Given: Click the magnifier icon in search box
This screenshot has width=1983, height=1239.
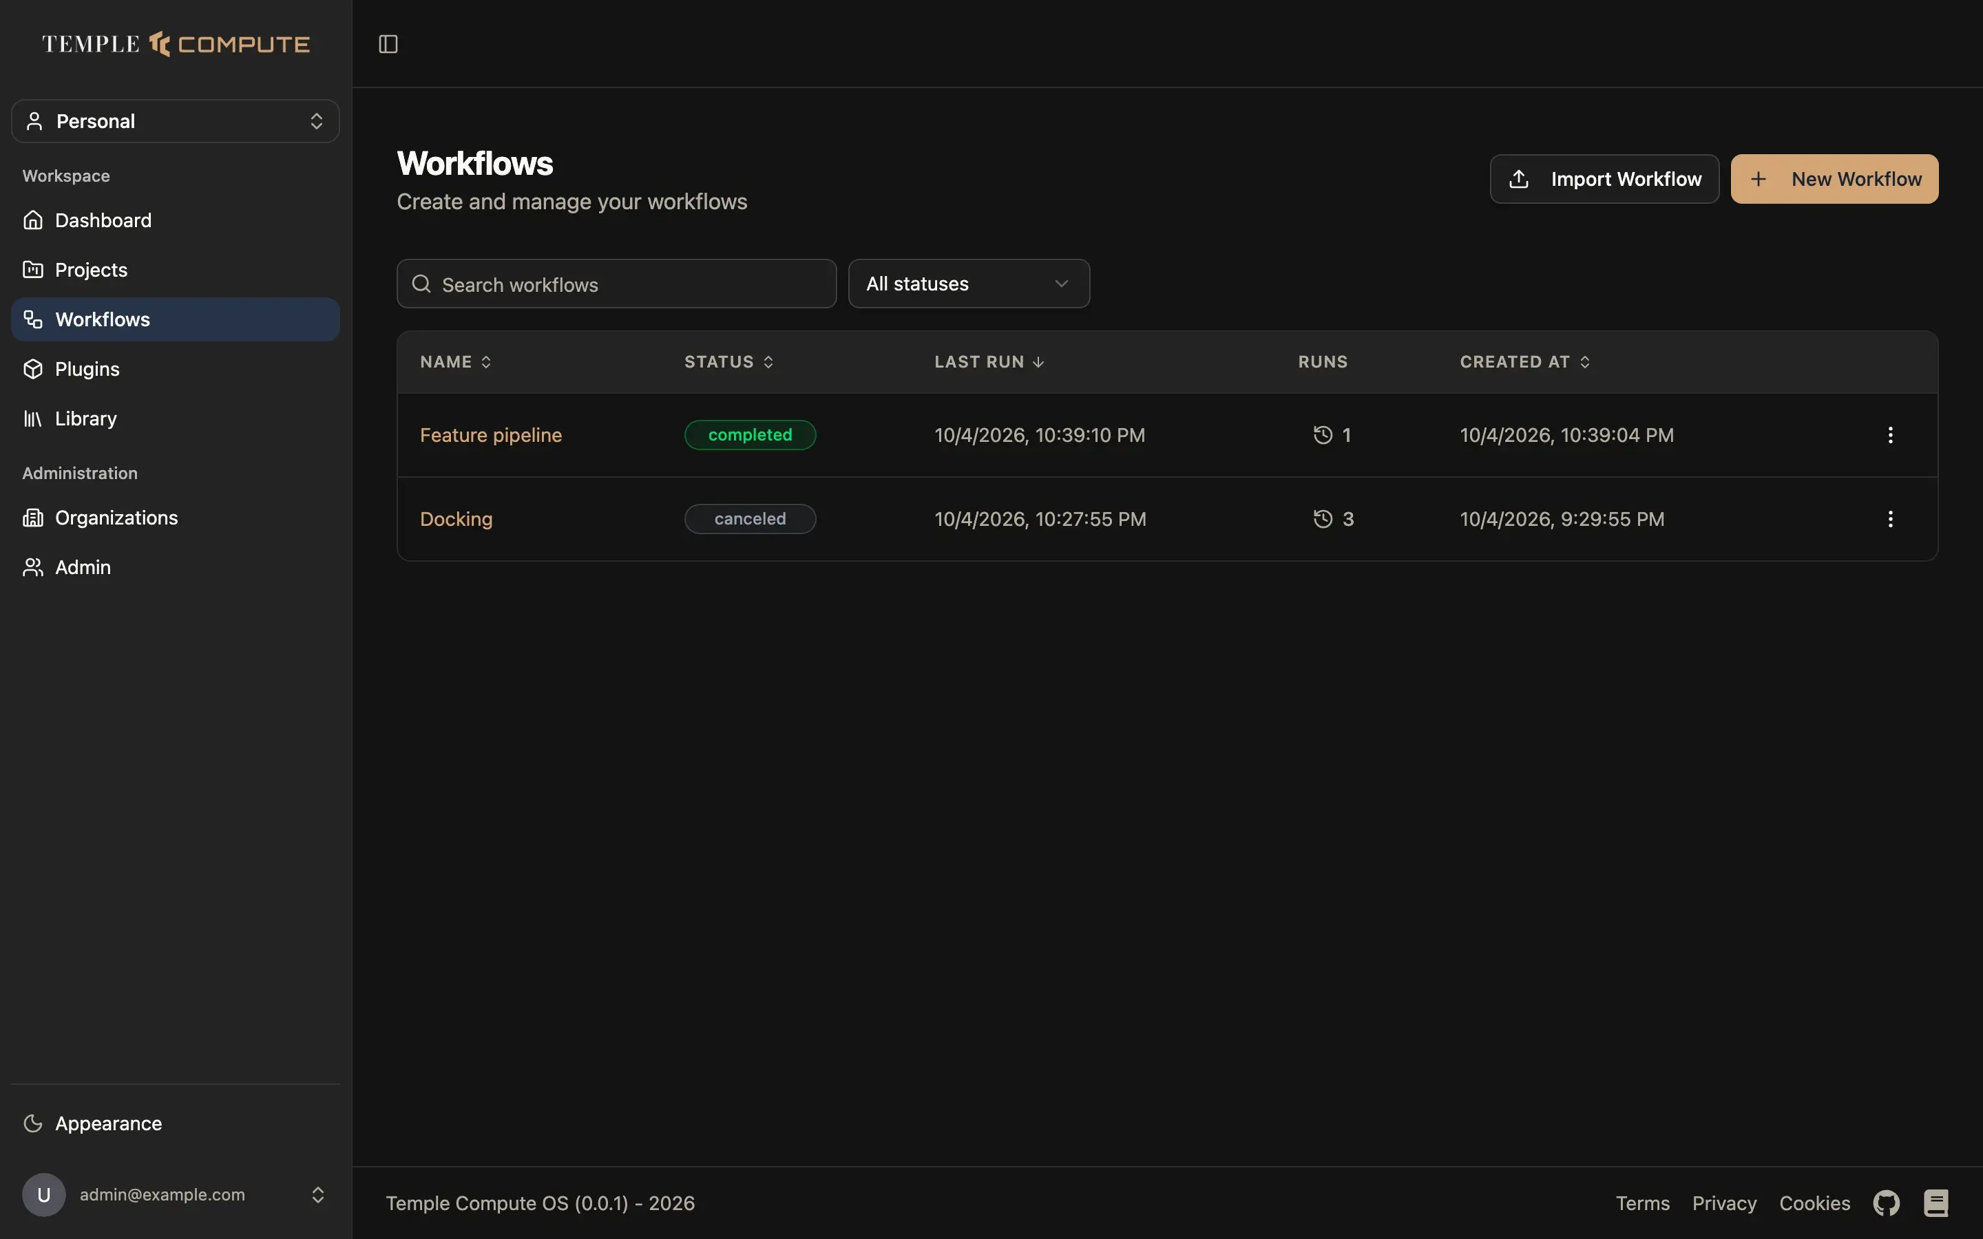Looking at the screenshot, I should click(421, 284).
